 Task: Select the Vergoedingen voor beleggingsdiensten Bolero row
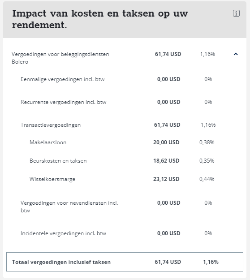125,58
